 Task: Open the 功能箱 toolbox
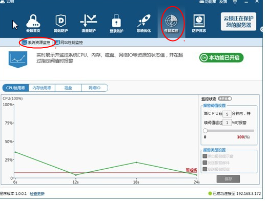pyautogui.click(x=208, y=2)
